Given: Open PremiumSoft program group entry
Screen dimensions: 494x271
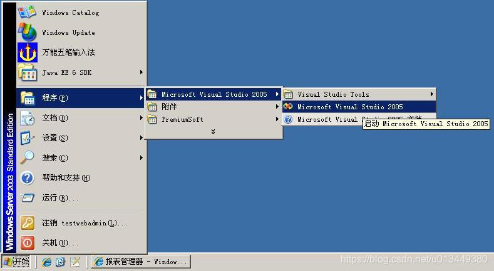Looking at the screenshot, I should point(214,119).
